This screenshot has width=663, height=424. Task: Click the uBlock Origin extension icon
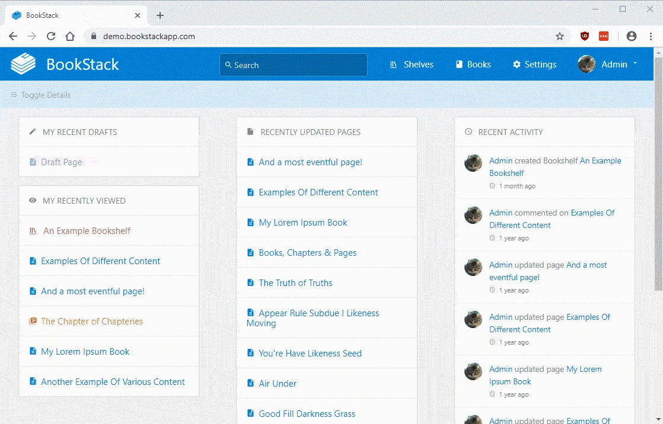(585, 36)
